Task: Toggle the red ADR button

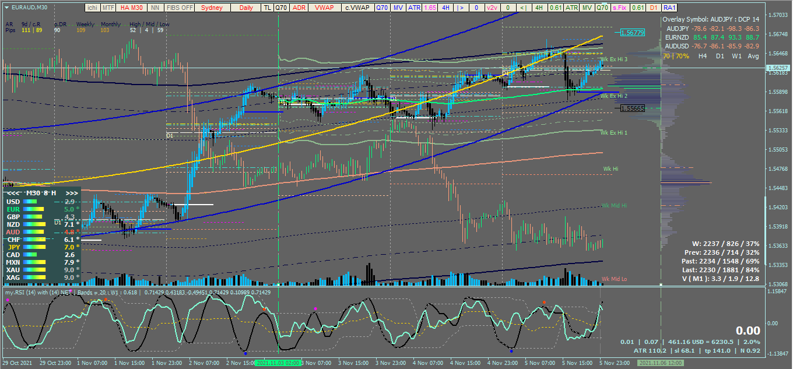Action: [x=299, y=8]
